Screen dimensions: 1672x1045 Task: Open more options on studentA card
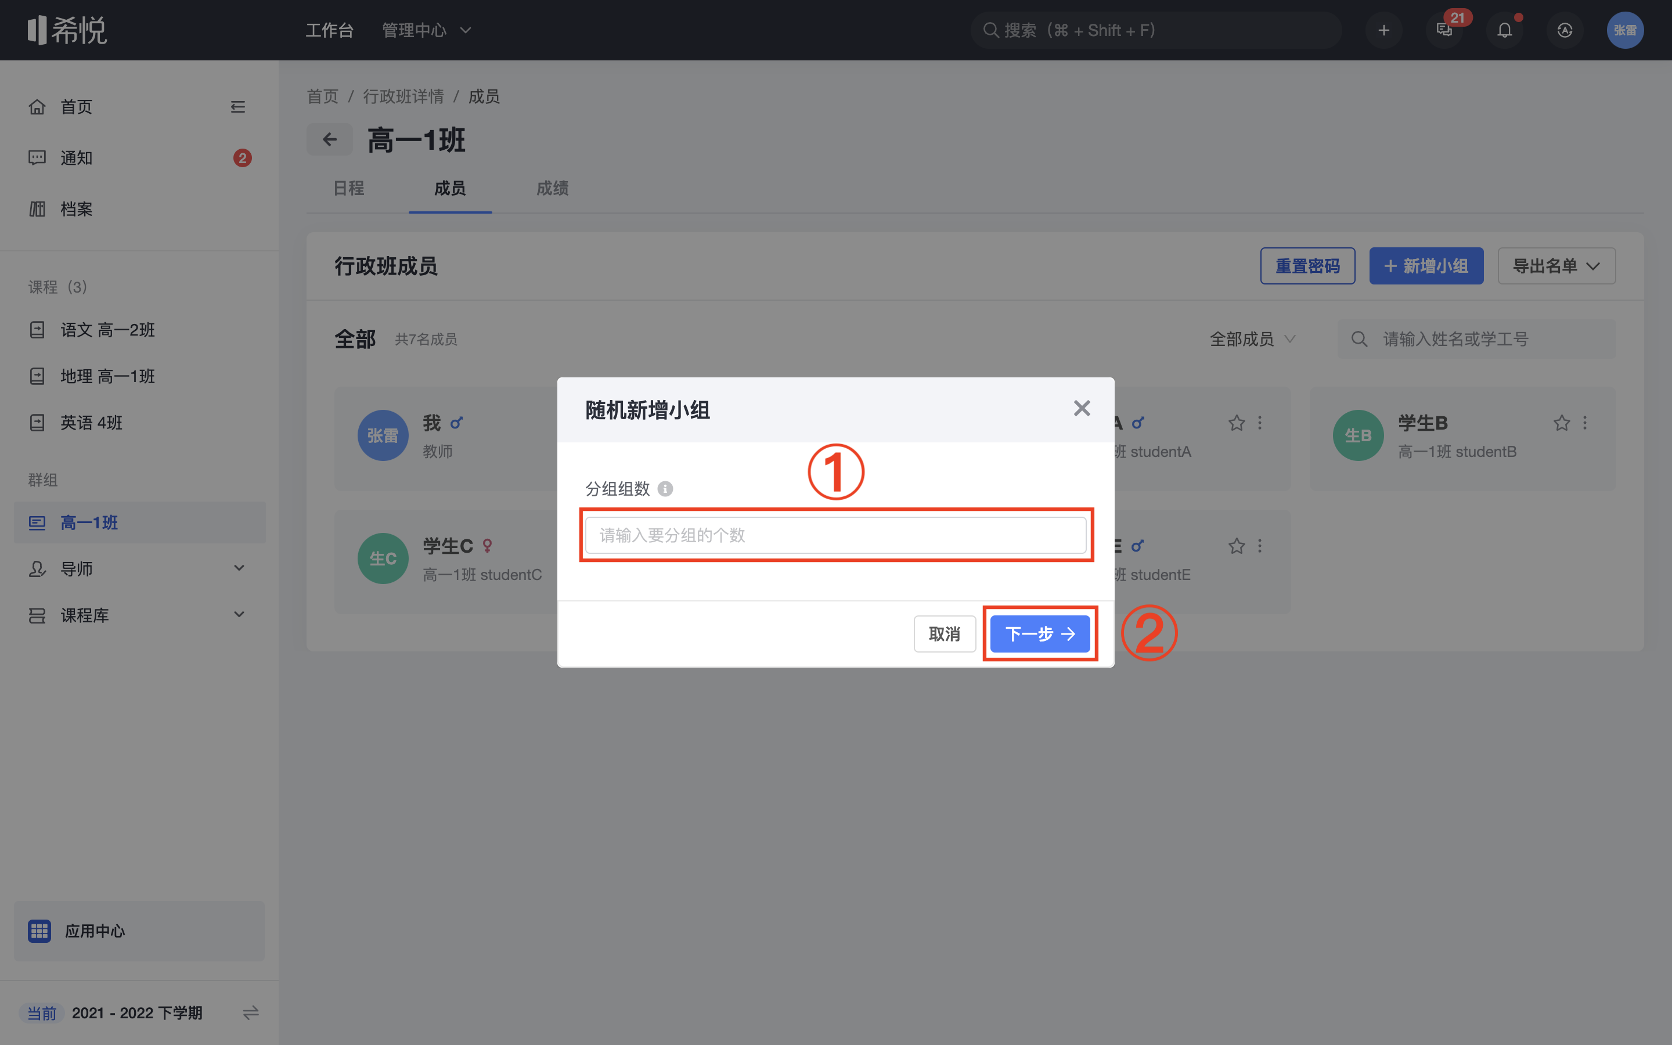(x=1260, y=423)
